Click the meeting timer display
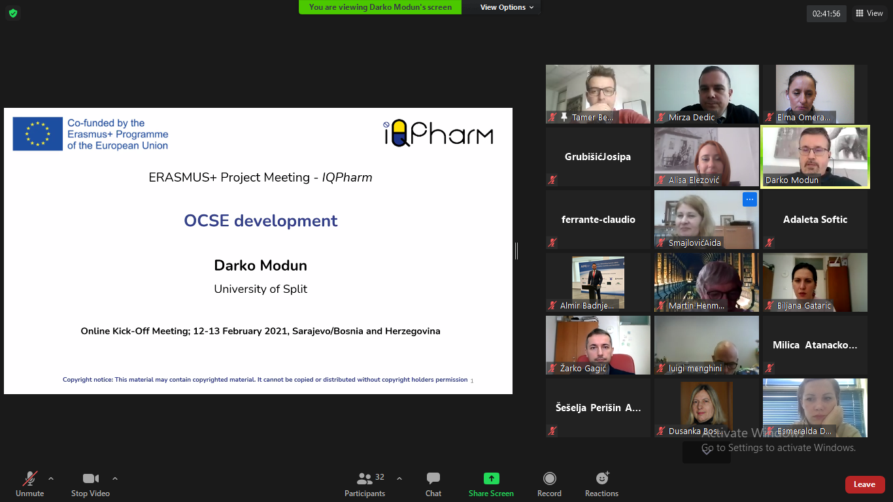 pyautogui.click(x=826, y=13)
